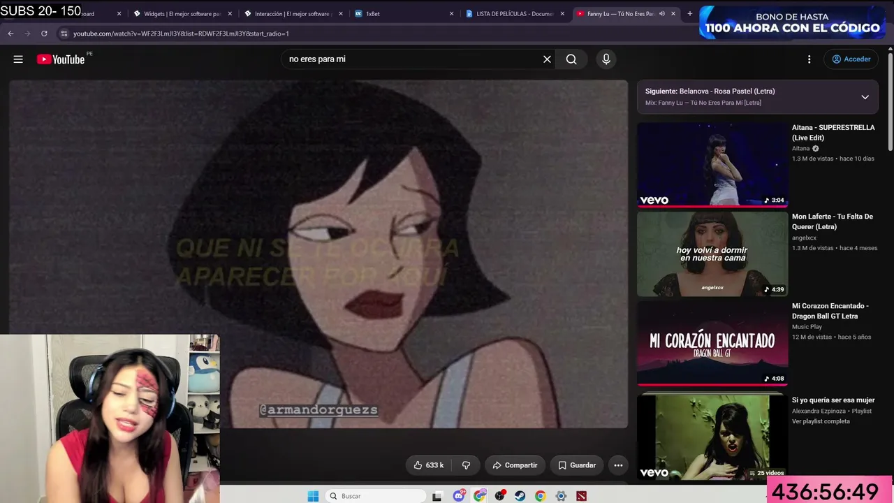This screenshot has width=894, height=503.
Task: Open OBS Studio from the taskbar
Action: (x=500, y=496)
